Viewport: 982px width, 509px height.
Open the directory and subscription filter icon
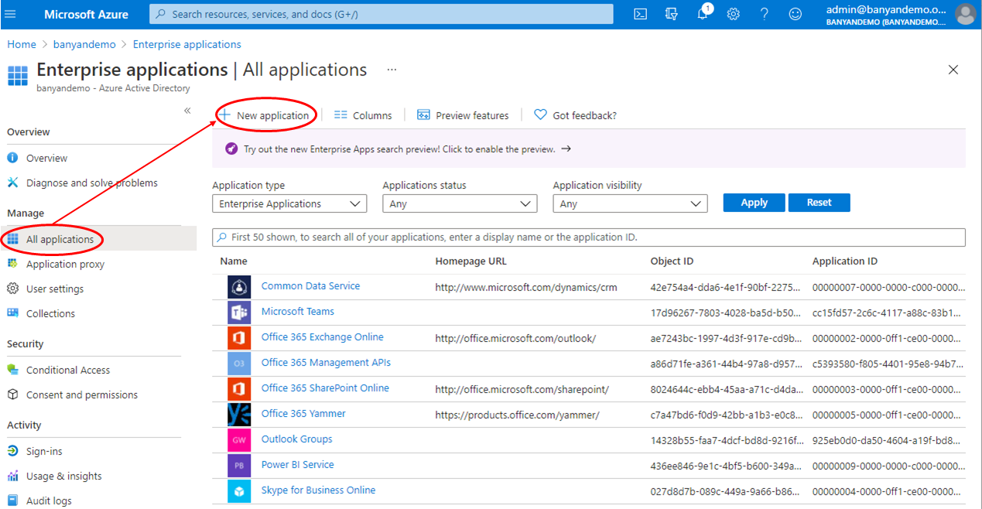coord(672,14)
